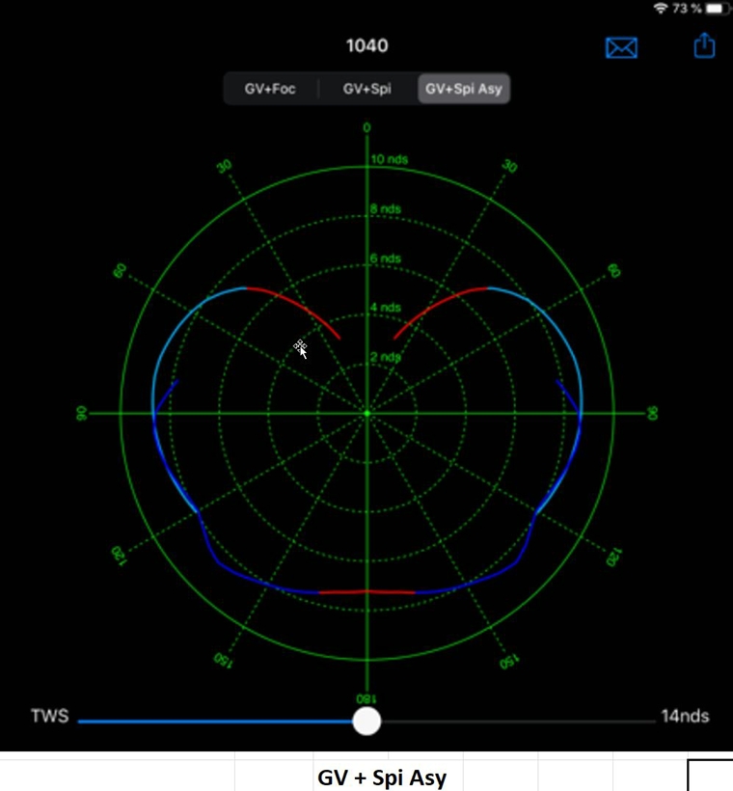Click the 10 nds ring label
733x791 pixels.
click(x=389, y=159)
